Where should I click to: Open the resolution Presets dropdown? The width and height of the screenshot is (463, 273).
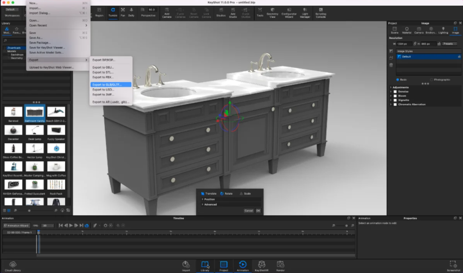coord(449,44)
